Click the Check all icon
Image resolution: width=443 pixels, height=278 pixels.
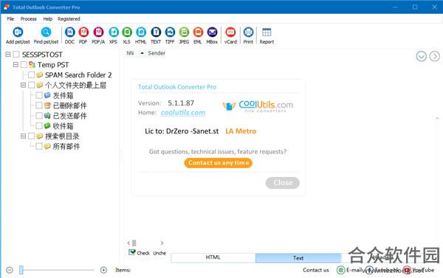[131, 252]
